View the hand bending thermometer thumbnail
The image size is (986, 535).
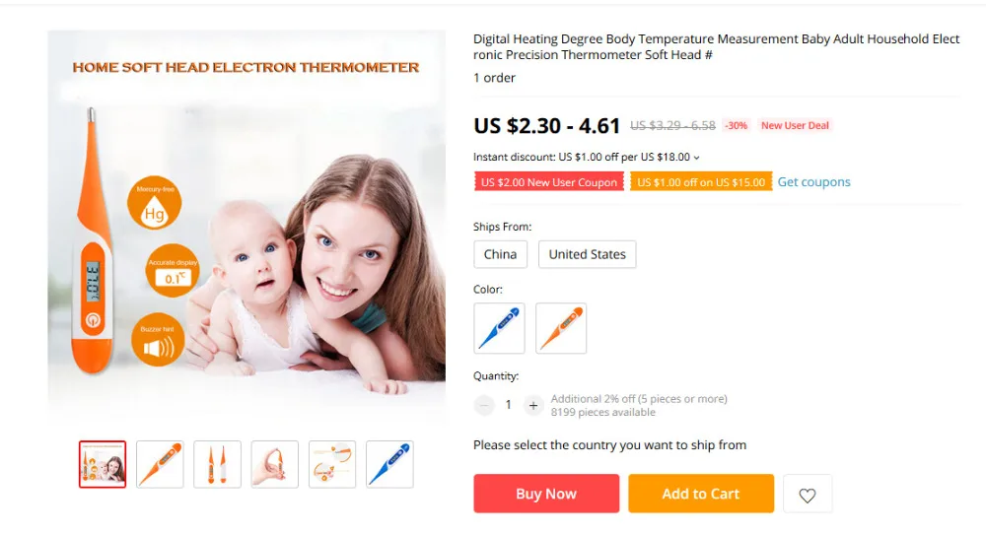[275, 465]
